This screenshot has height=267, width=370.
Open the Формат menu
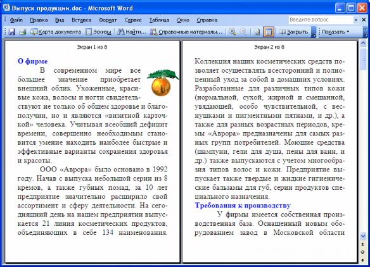[108, 20]
